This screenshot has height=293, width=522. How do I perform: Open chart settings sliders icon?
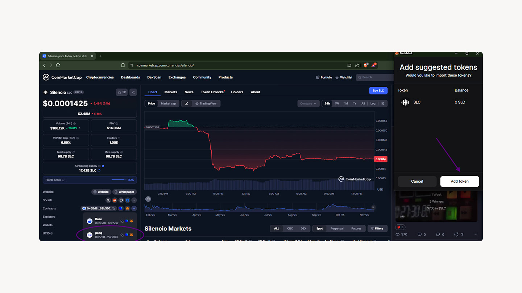click(x=383, y=103)
